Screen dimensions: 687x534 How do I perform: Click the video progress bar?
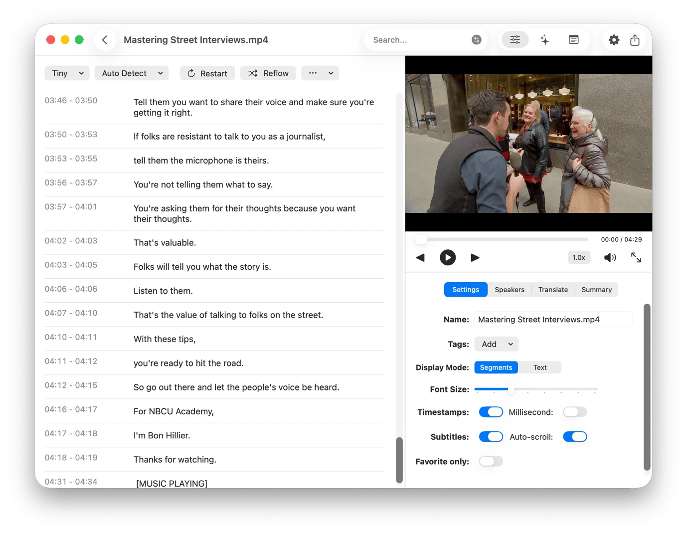pos(503,240)
